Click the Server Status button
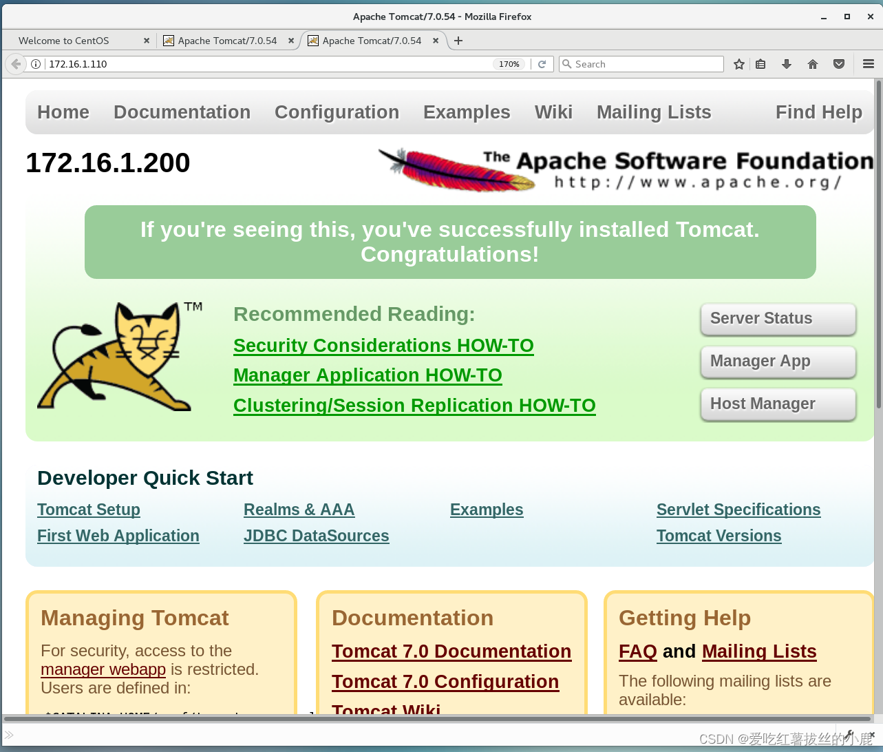Viewport: 883px width, 752px height. 778,319
